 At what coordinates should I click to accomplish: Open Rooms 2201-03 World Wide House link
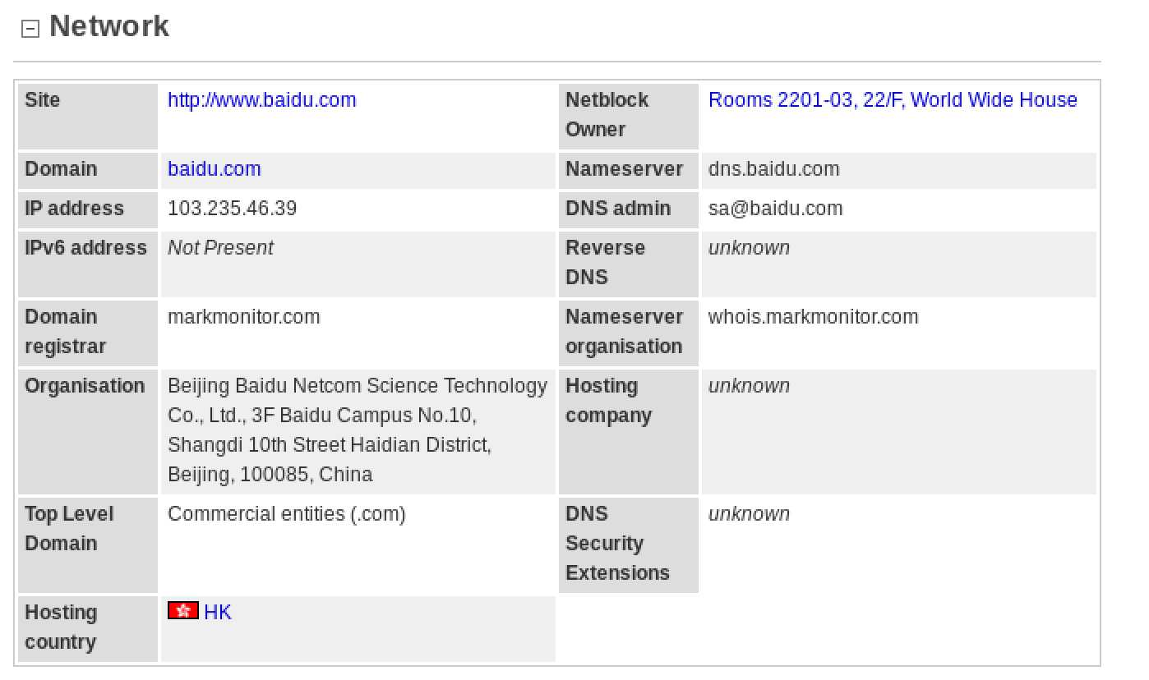(893, 100)
